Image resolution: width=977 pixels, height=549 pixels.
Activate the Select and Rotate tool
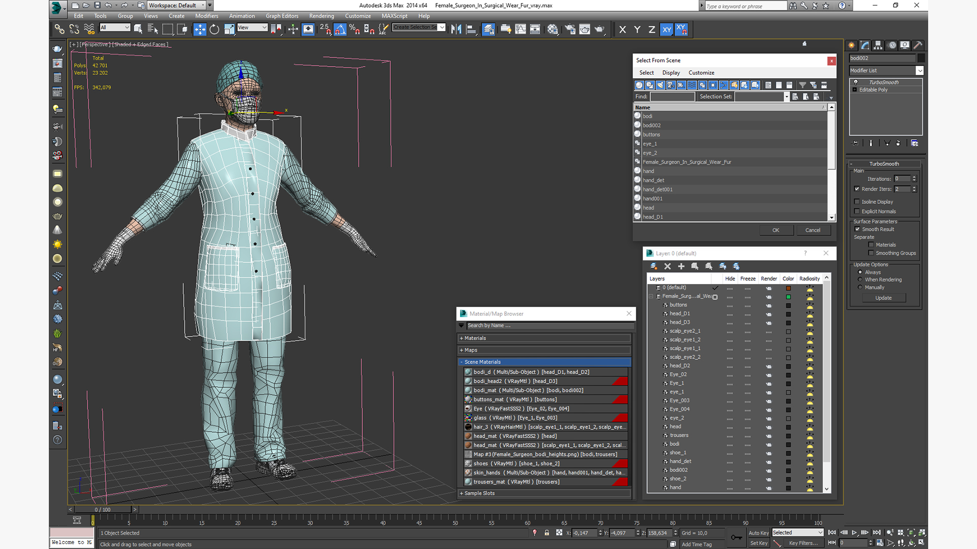214,29
